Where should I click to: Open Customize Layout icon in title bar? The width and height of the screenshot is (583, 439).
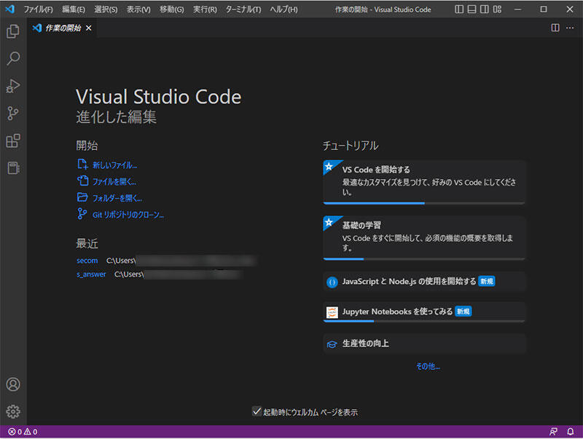[497, 9]
